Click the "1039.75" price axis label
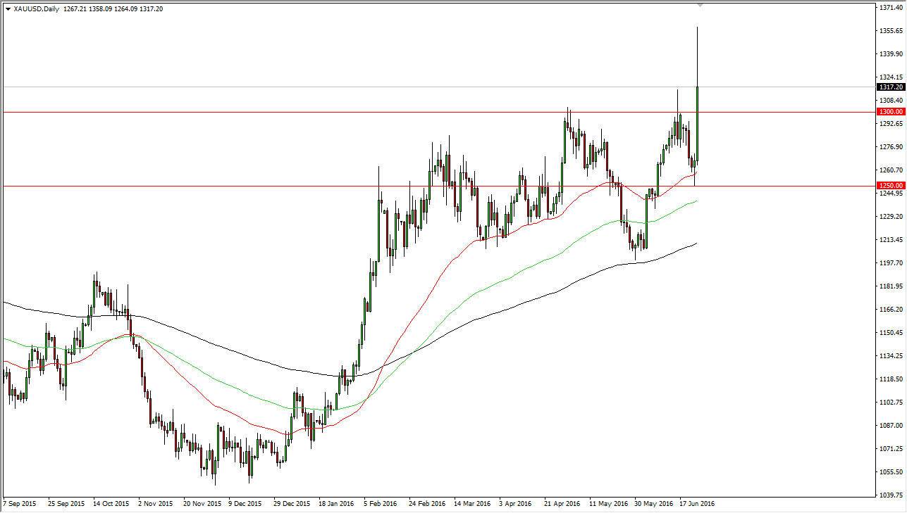The width and height of the screenshot is (907, 513). [891, 495]
